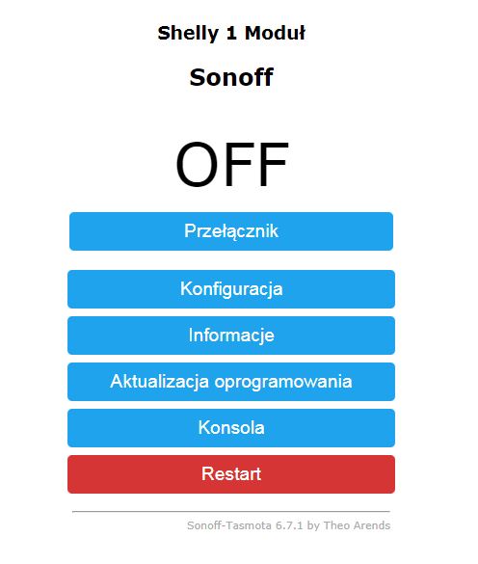Open the Informacje page
Screen dimensions: 478x564
pyautogui.click(x=231, y=336)
